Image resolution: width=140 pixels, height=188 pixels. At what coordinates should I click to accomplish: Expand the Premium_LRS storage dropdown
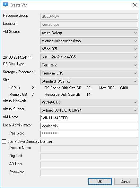pos(89,73)
